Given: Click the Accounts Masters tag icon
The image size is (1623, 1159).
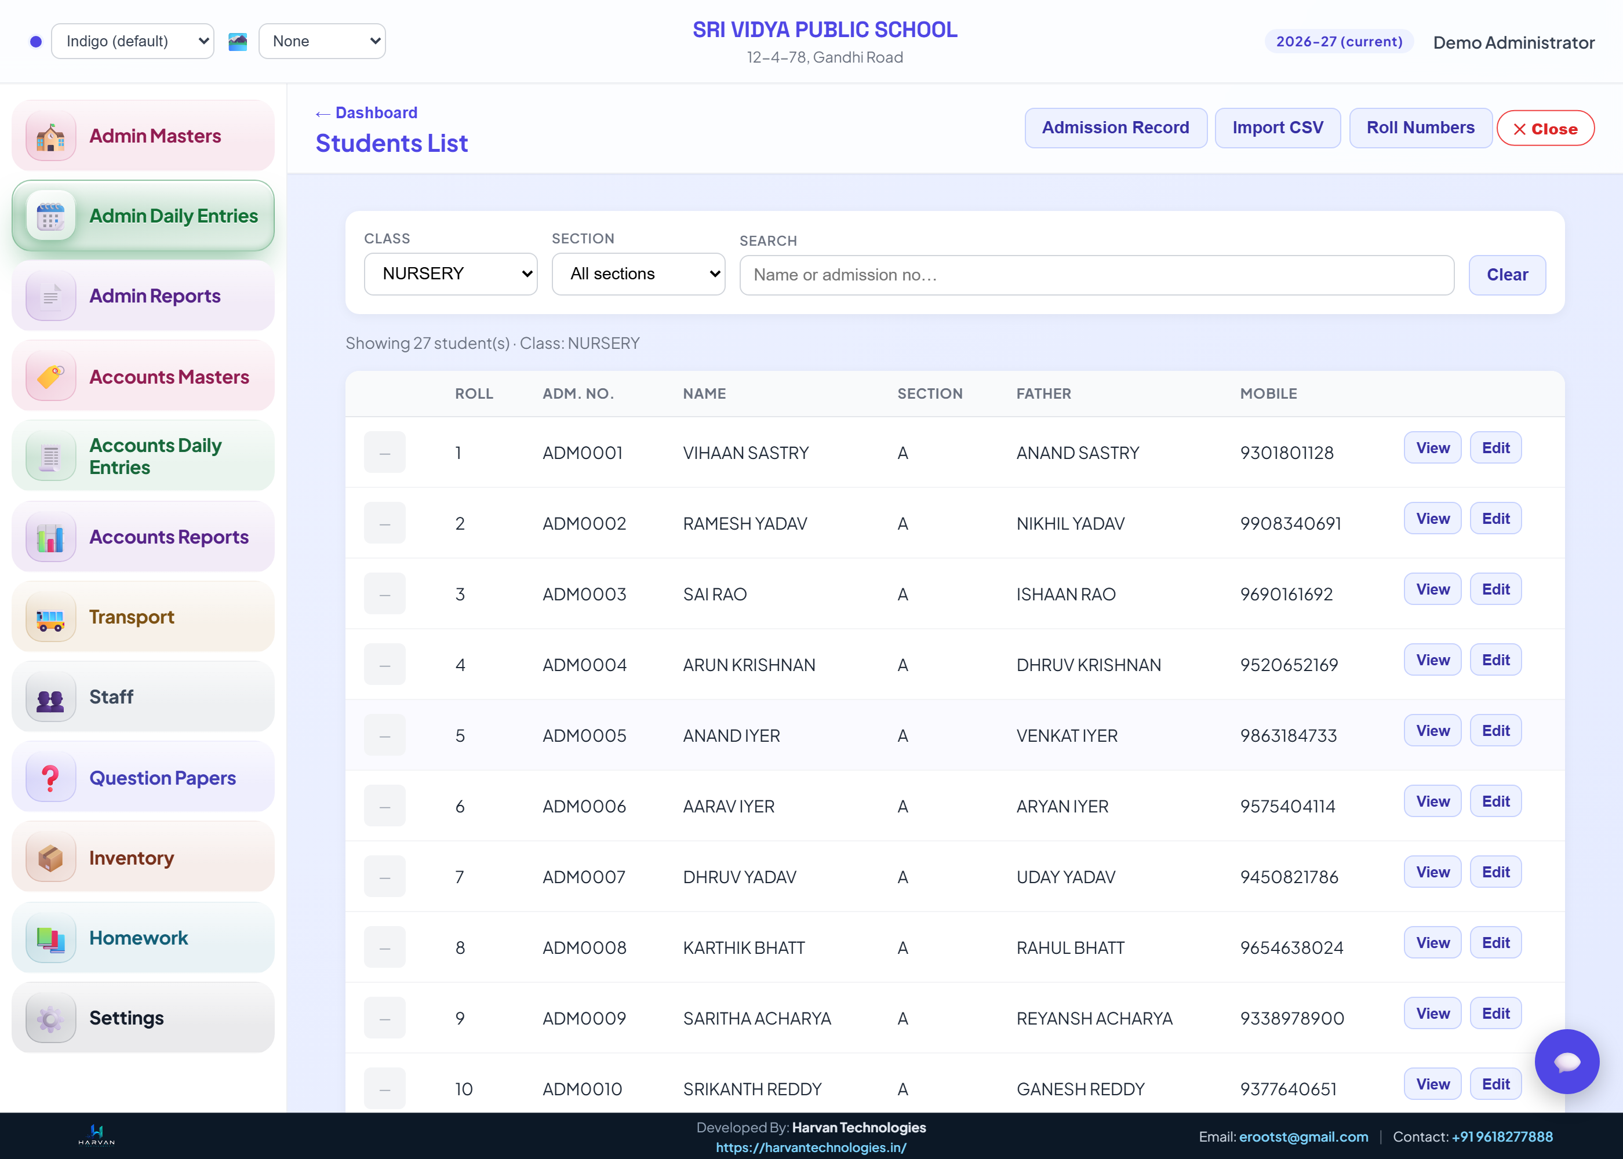Looking at the screenshot, I should pyautogui.click(x=50, y=376).
